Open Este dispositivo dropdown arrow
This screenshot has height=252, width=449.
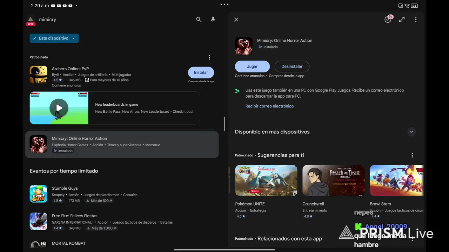click(74, 38)
